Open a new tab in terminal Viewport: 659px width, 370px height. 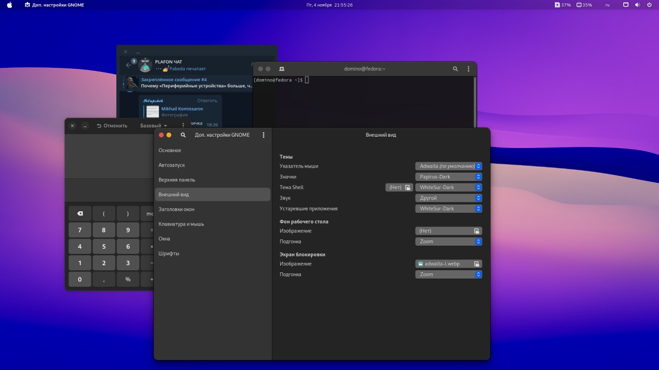coord(282,69)
